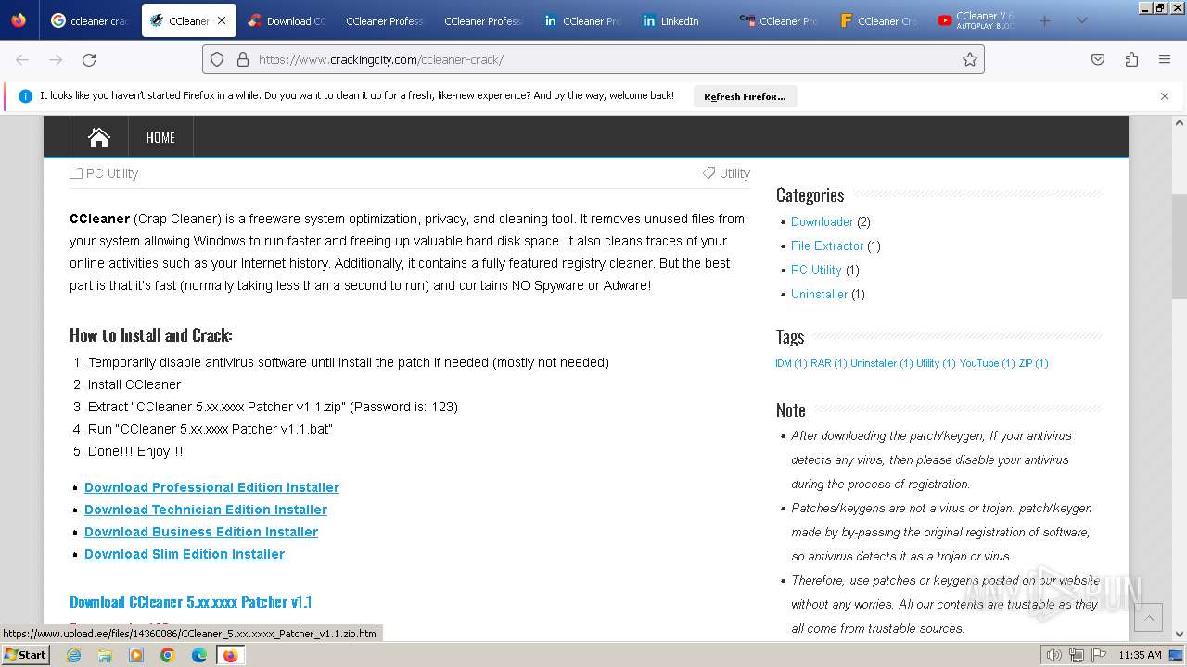Switch to the CCleaner Cra tab with F icon
Viewport: 1187px width, 667px height.
pos(877,20)
